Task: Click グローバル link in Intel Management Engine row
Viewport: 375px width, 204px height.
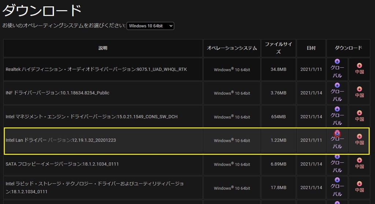Action: tap(337, 119)
